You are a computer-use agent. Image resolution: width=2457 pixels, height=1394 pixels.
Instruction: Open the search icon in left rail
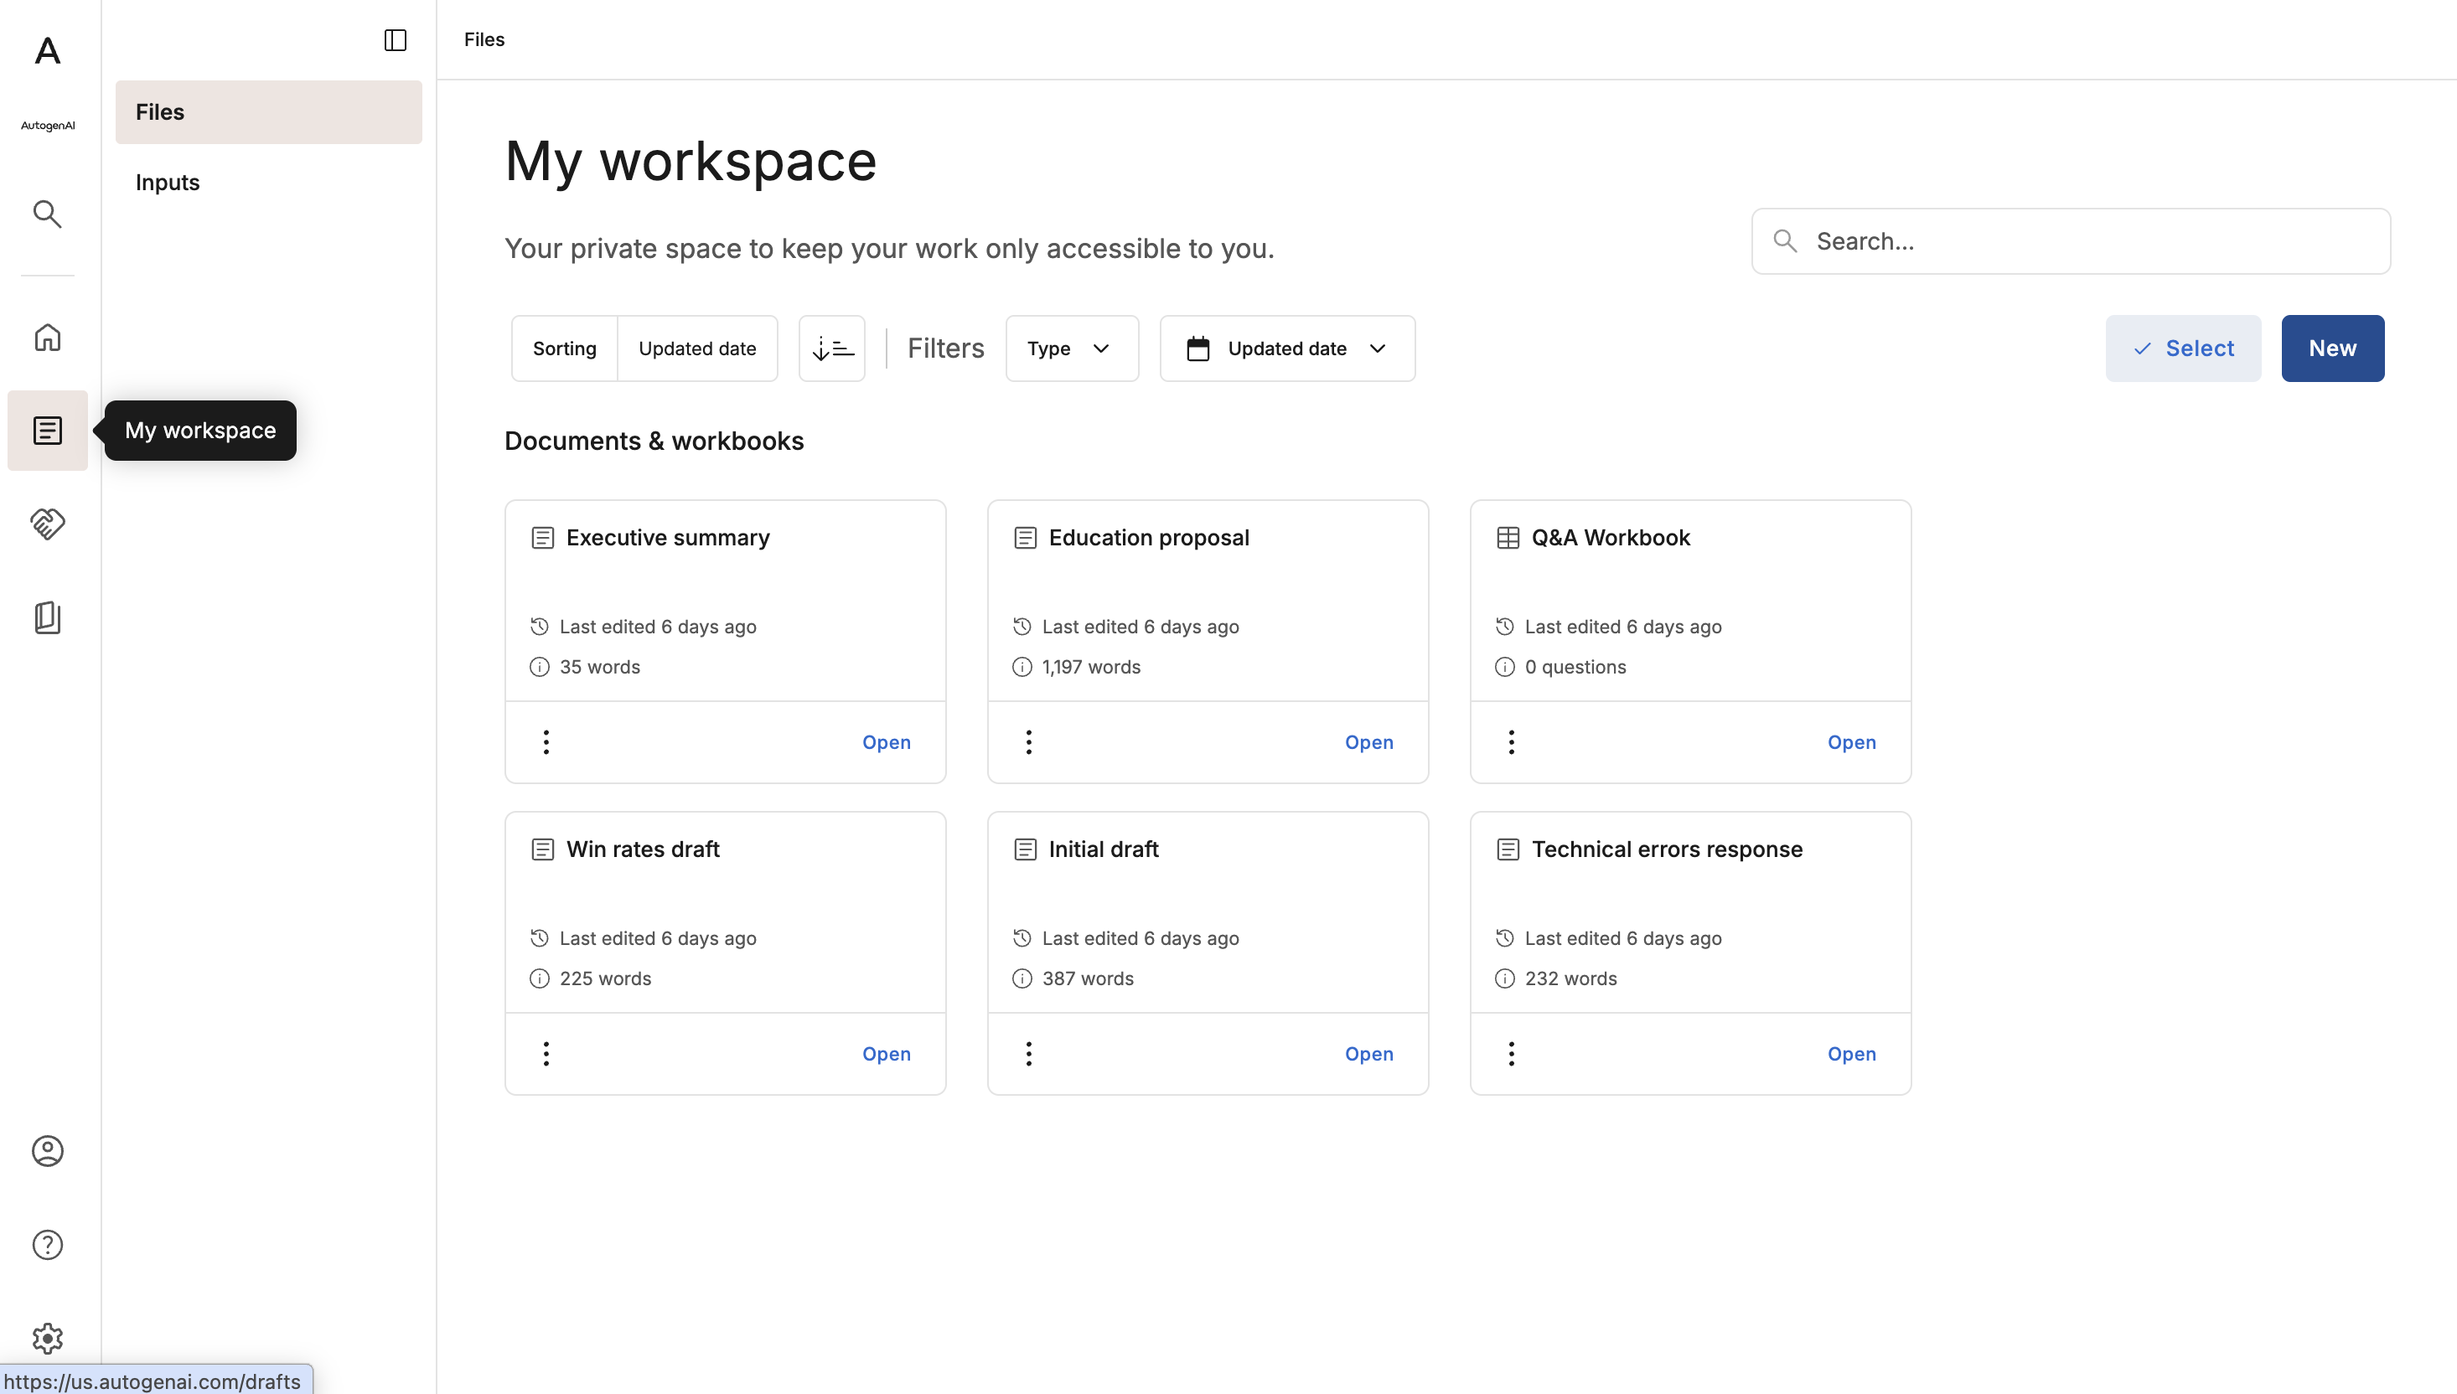click(47, 214)
